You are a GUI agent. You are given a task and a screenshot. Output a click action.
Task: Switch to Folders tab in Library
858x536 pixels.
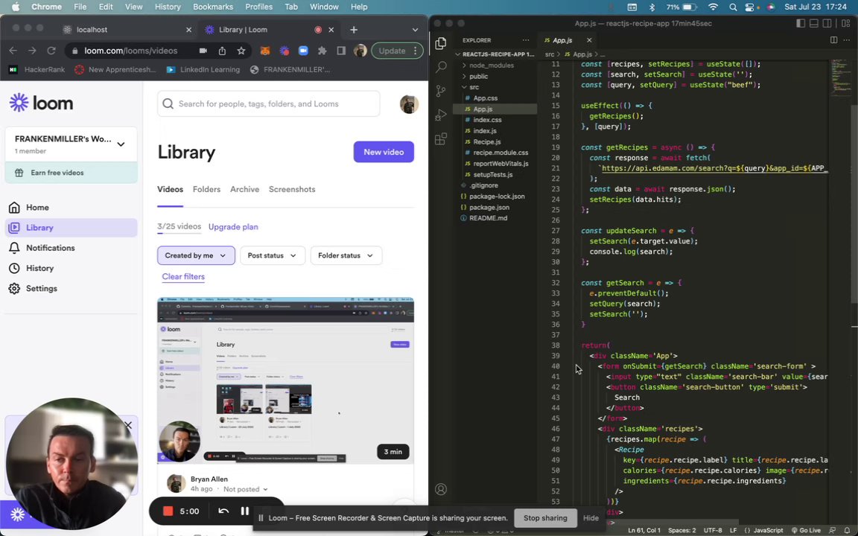coord(206,189)
